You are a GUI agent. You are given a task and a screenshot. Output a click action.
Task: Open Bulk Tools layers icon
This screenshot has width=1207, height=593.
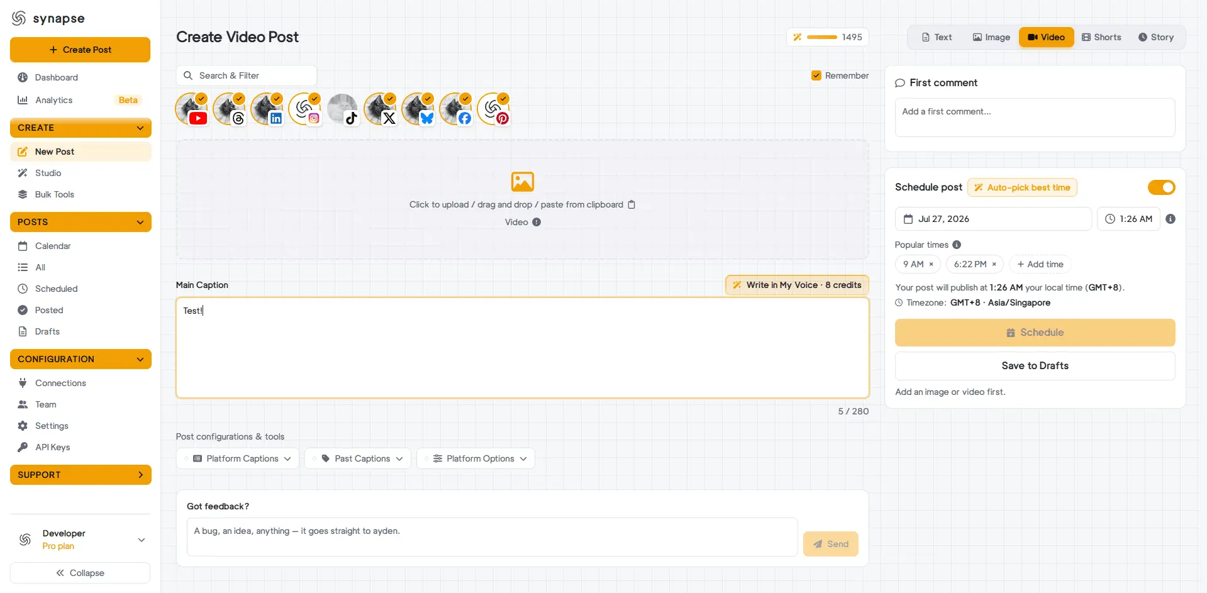pyautogui.click(x=23, y=194)
